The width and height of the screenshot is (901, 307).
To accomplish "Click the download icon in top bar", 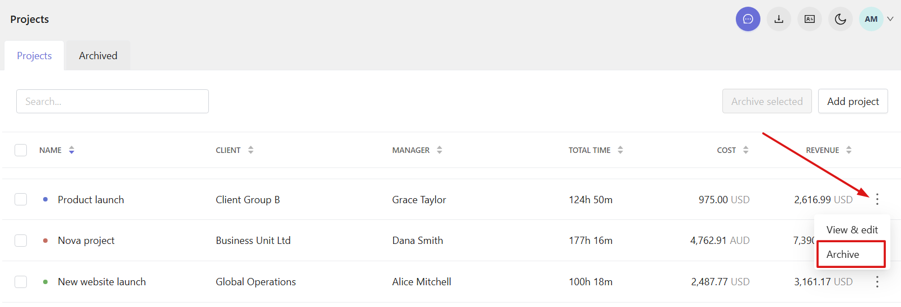I will (x=779, y=19).
